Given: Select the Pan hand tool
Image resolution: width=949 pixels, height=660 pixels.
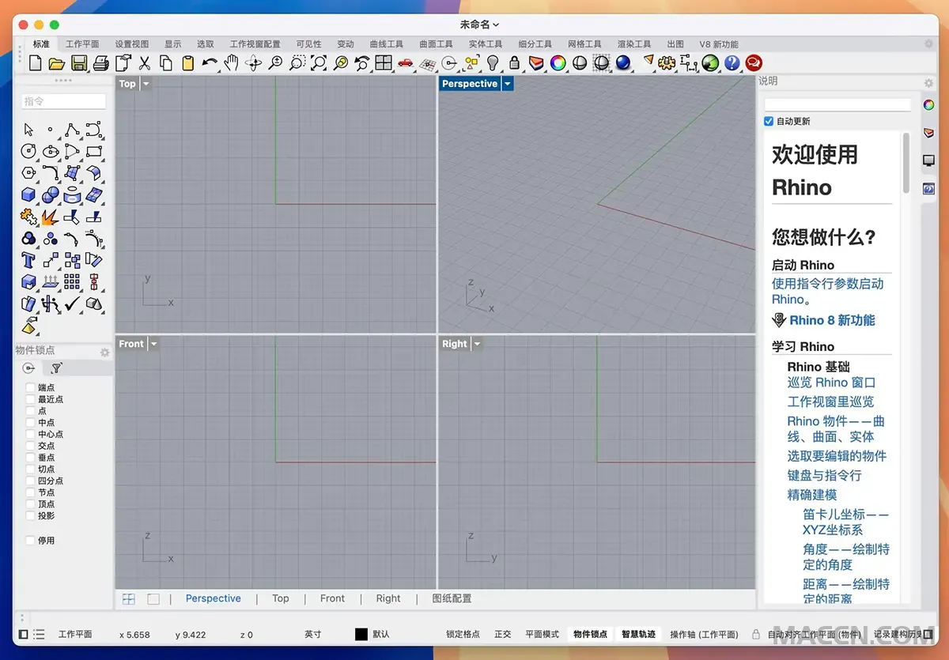Looking at the screenshot, I should click(x=232, y=63).
